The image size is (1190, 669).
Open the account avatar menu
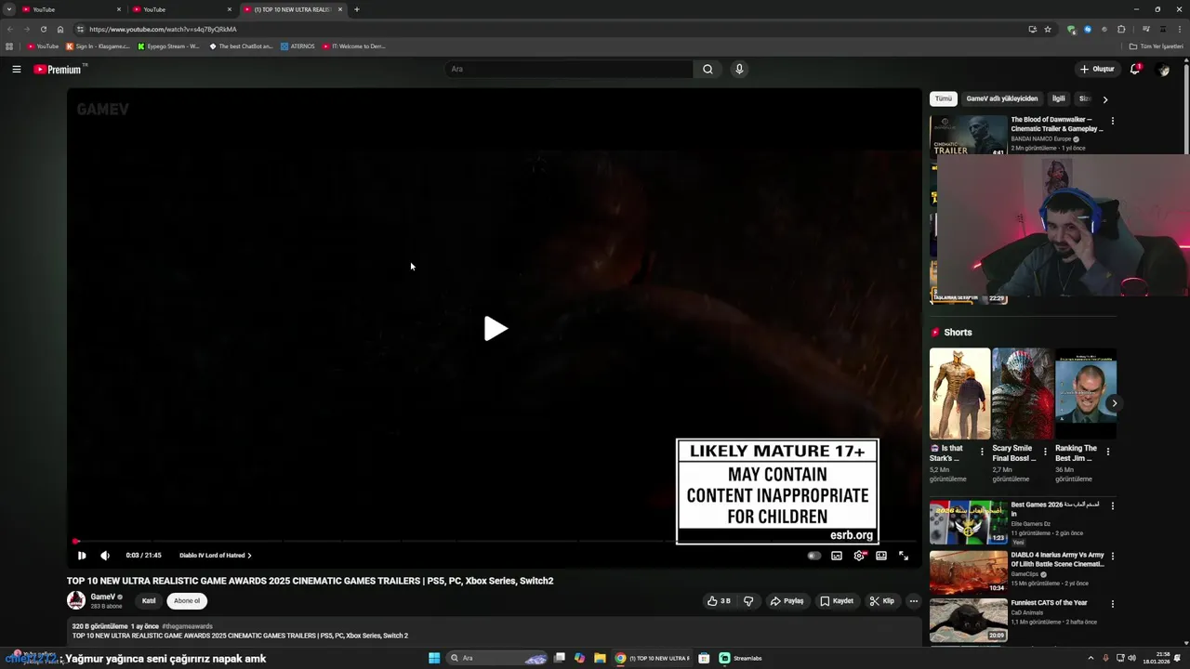point(1162,70)
